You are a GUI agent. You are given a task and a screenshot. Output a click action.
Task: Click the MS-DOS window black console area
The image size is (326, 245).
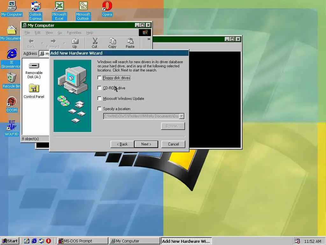215,100
